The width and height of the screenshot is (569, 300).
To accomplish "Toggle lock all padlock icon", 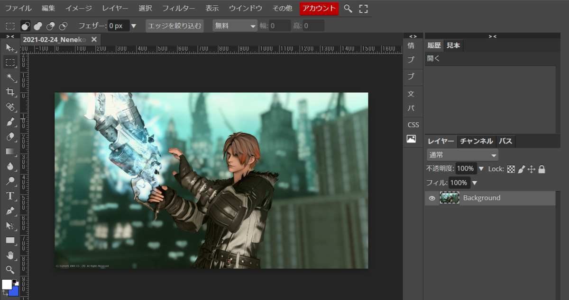I will (541, 169).
